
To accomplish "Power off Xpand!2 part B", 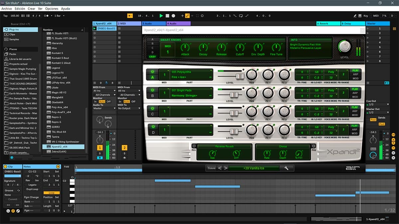I will click(x=153, y=90).
